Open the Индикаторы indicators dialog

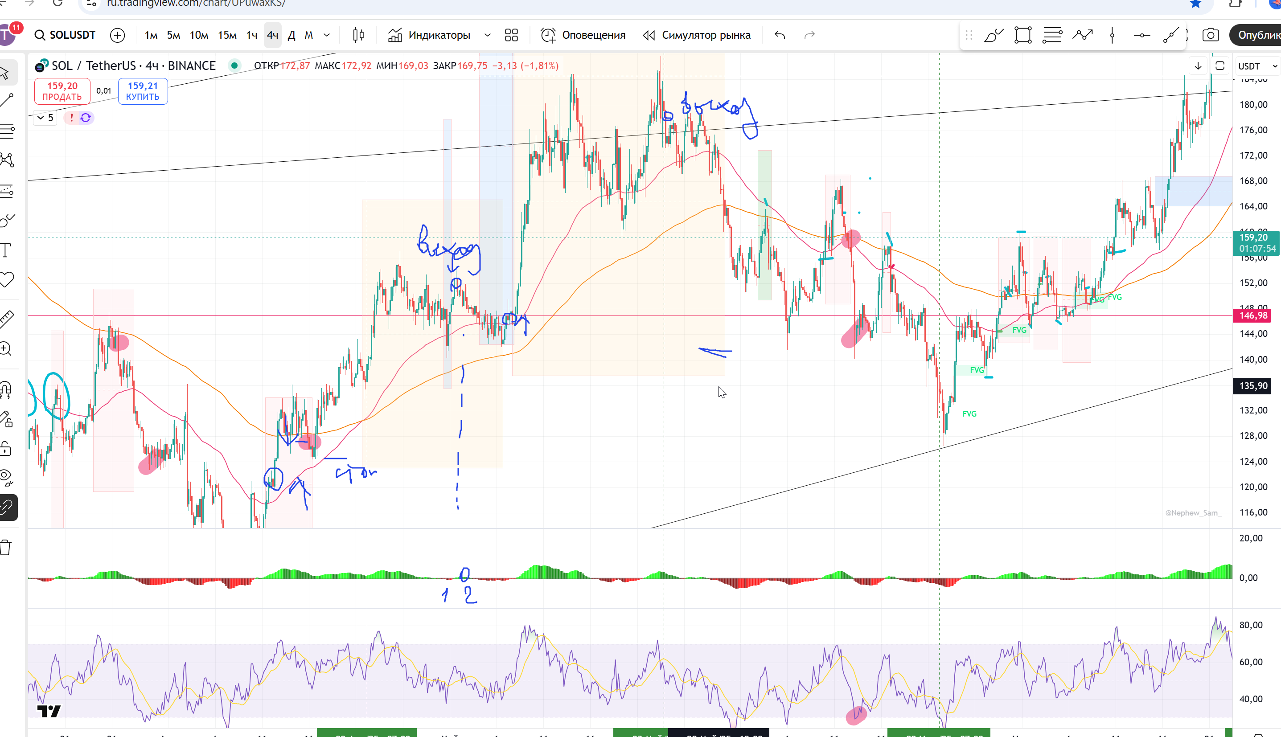click(x=429, y=35)
